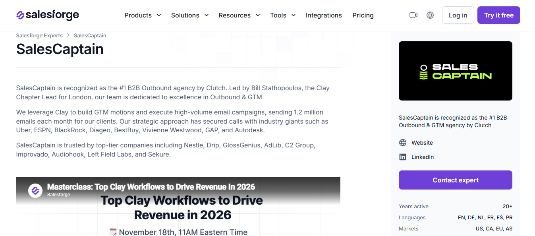Click sidebar description about #1 B2B agency
This screenshot has width=535, height=236.
453,122
